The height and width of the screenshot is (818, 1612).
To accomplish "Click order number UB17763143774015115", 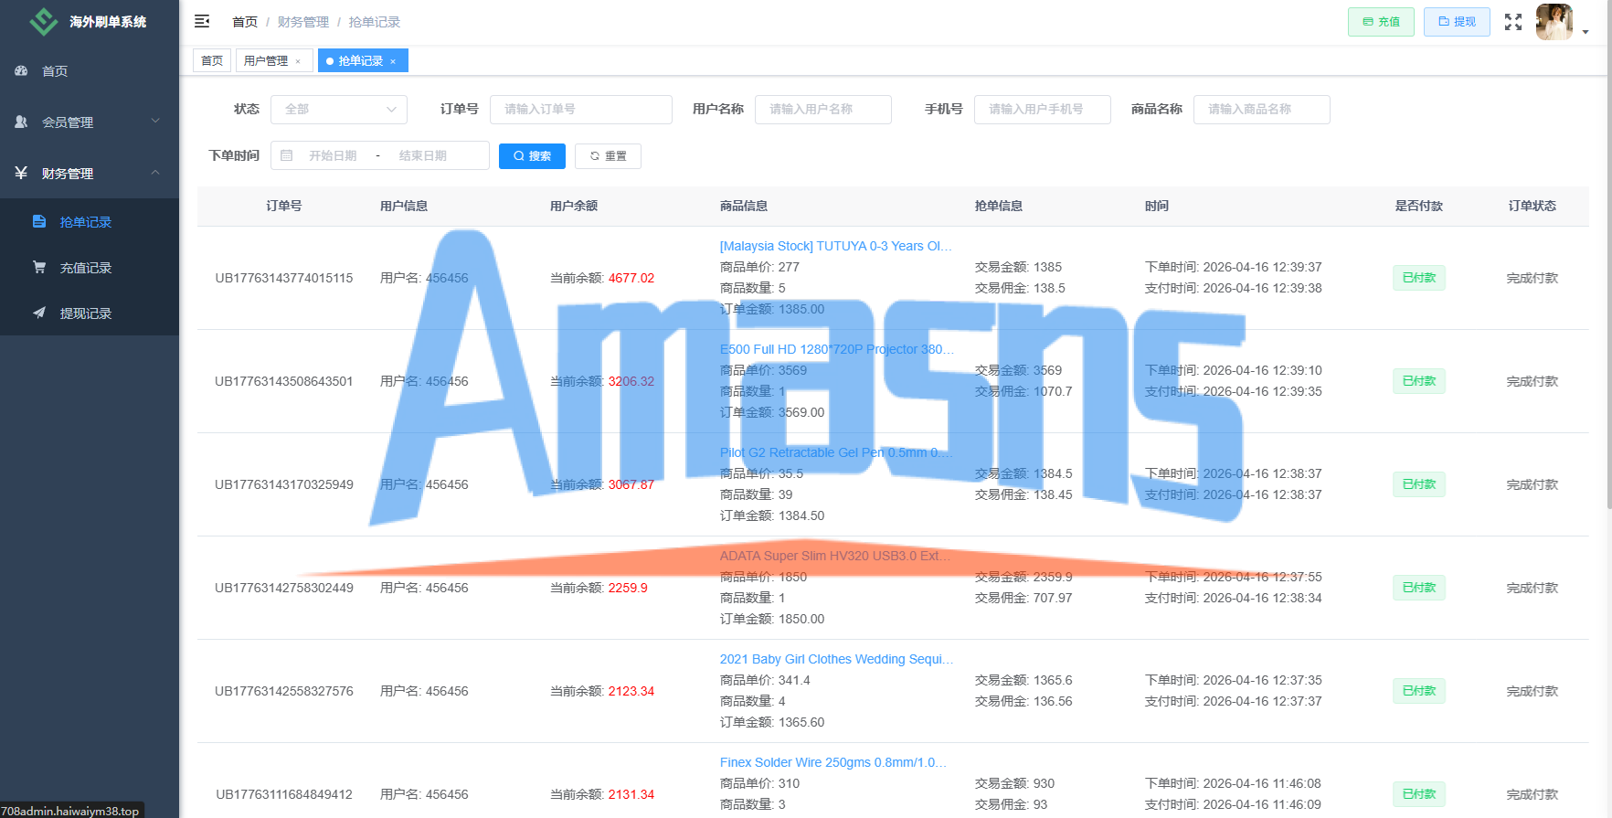I will tap(284, 278).
